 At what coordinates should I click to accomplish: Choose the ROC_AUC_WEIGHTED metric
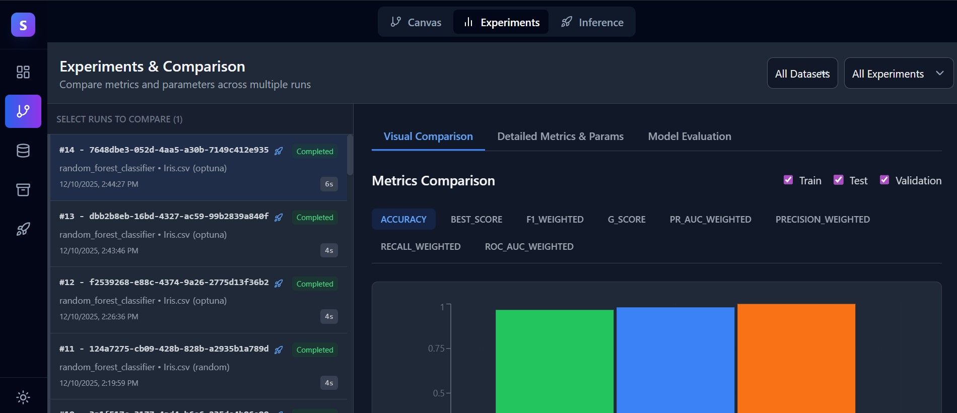pyautogui.click(x=529, y=247)
